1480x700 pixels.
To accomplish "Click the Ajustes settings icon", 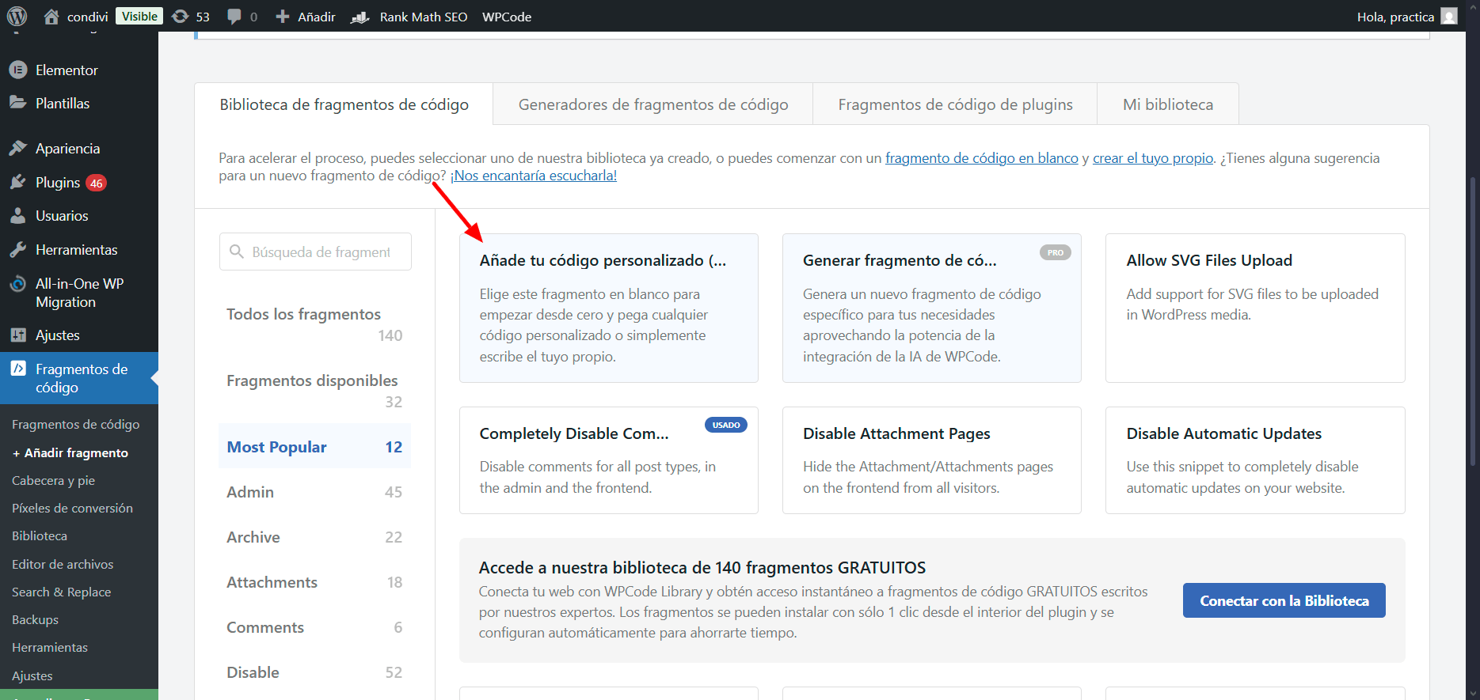I will point(18,335).
